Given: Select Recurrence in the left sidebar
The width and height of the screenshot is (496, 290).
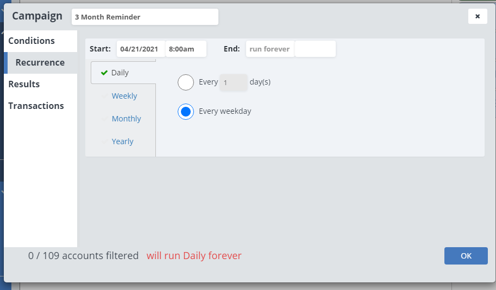Looking at the screenshot, I should pyautogui.click(x=40, y=62).
